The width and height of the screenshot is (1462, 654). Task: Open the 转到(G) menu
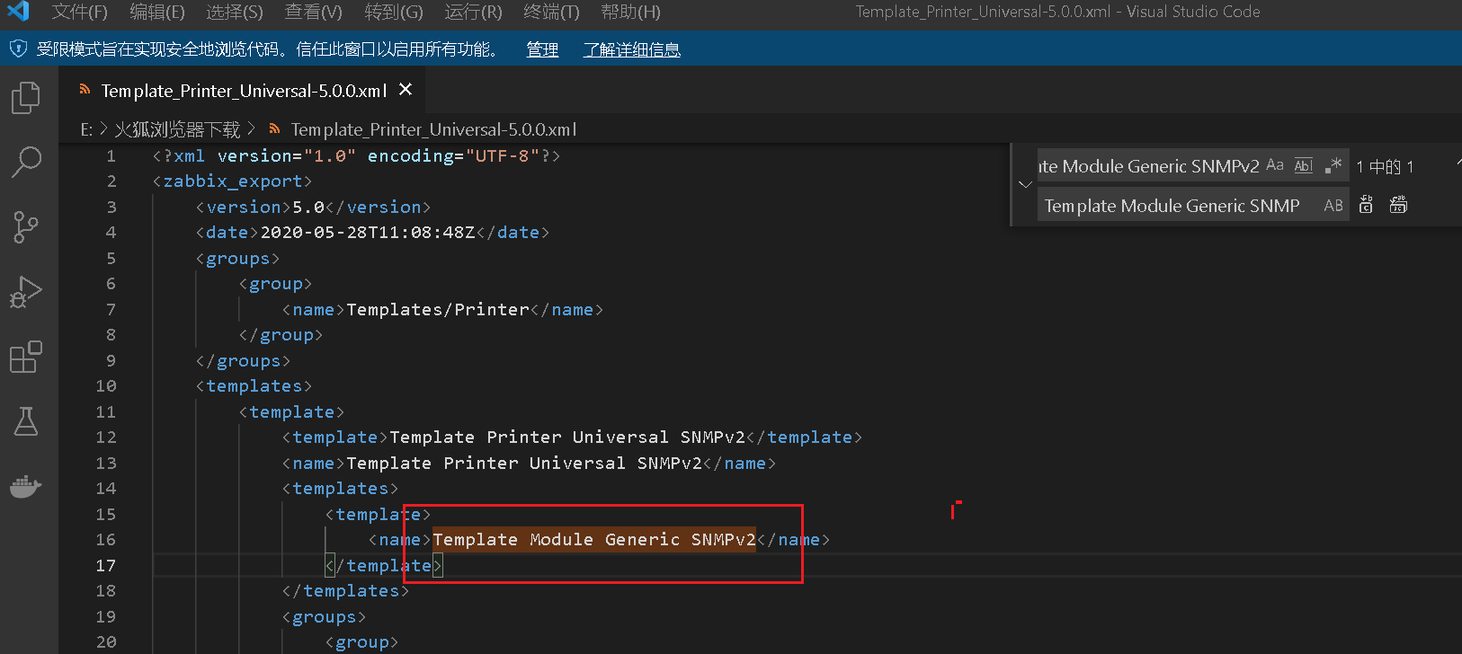(x=394, y=12)
